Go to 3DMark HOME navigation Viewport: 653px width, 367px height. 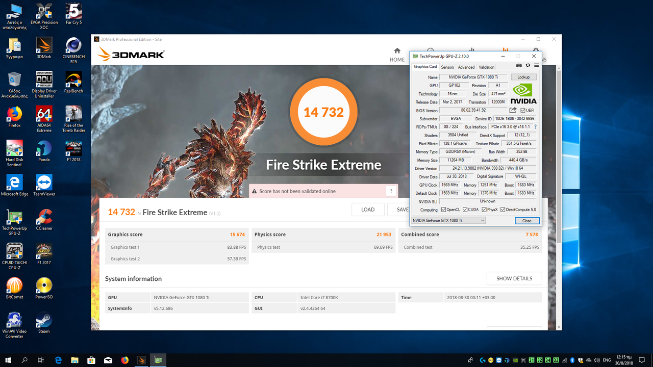pos(397,55)
